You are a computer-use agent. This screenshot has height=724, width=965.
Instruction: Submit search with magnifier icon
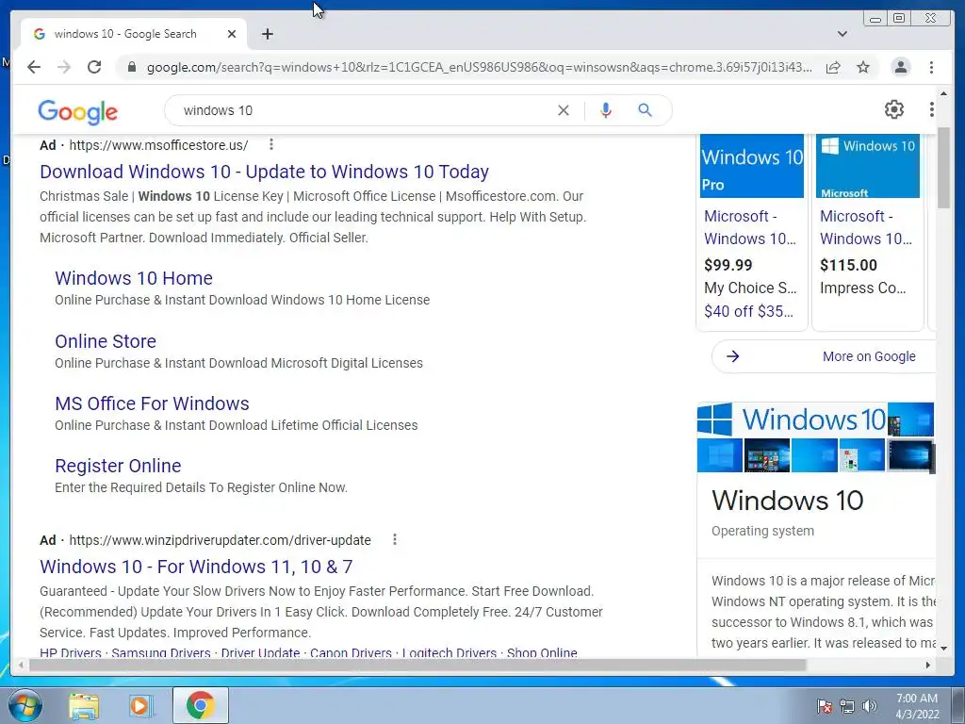coord(645,110)
